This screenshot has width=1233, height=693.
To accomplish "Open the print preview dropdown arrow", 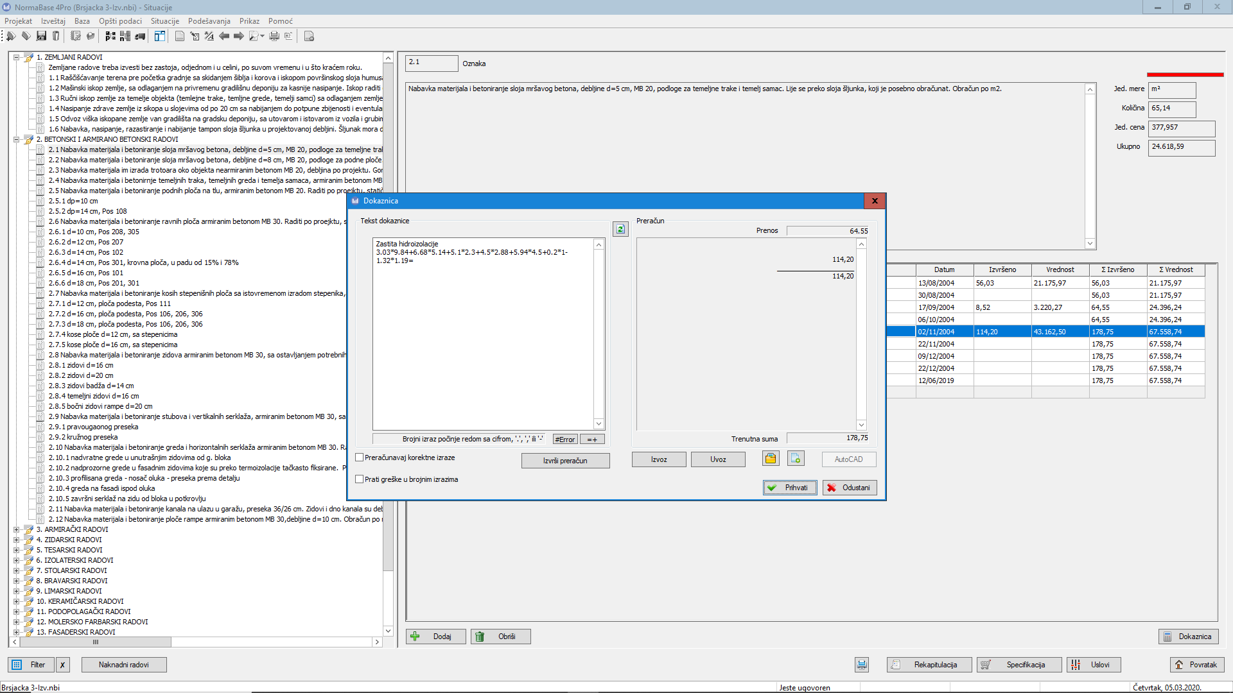I will pos(263,37).
